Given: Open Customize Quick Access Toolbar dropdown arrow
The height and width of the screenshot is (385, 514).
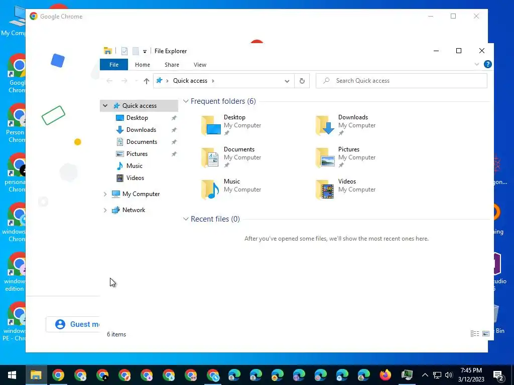Looking at the screenshot, I should click(x=145, y=52).
